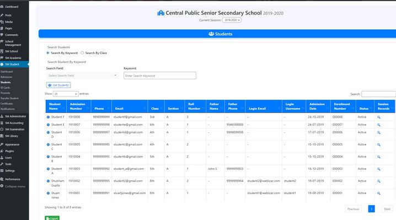Open SM Academic sidebar menu
Image resolution: width=396 pixels, height=220 pixels.
[x=13, y=58]
